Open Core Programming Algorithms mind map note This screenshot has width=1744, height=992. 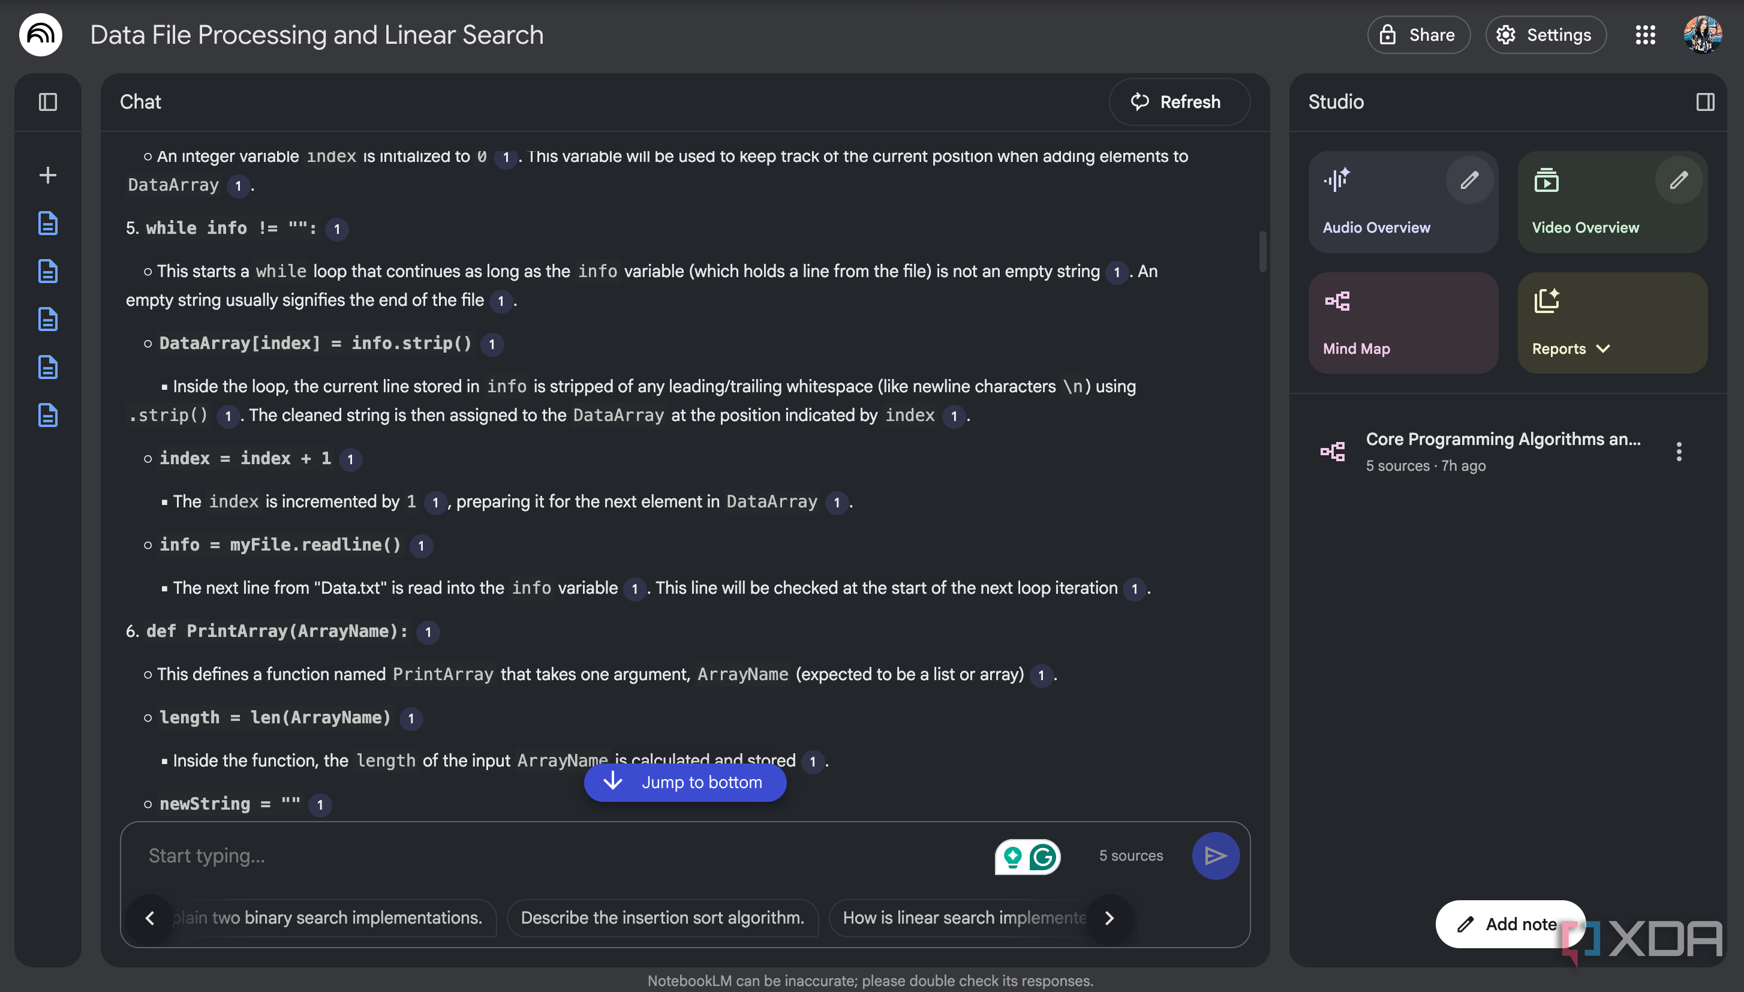pos(1503,451)
